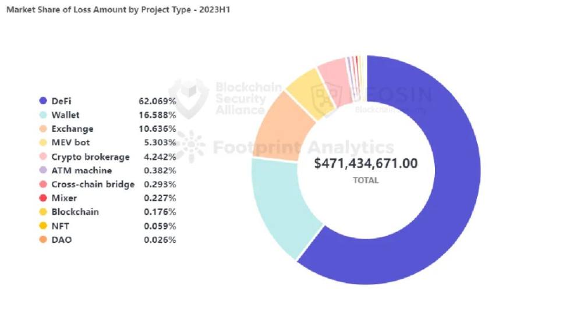Viewport: 566px width, 316px height.
Task: Toggle the Blockchain legend entry label
Action: [x=75, y=212]
